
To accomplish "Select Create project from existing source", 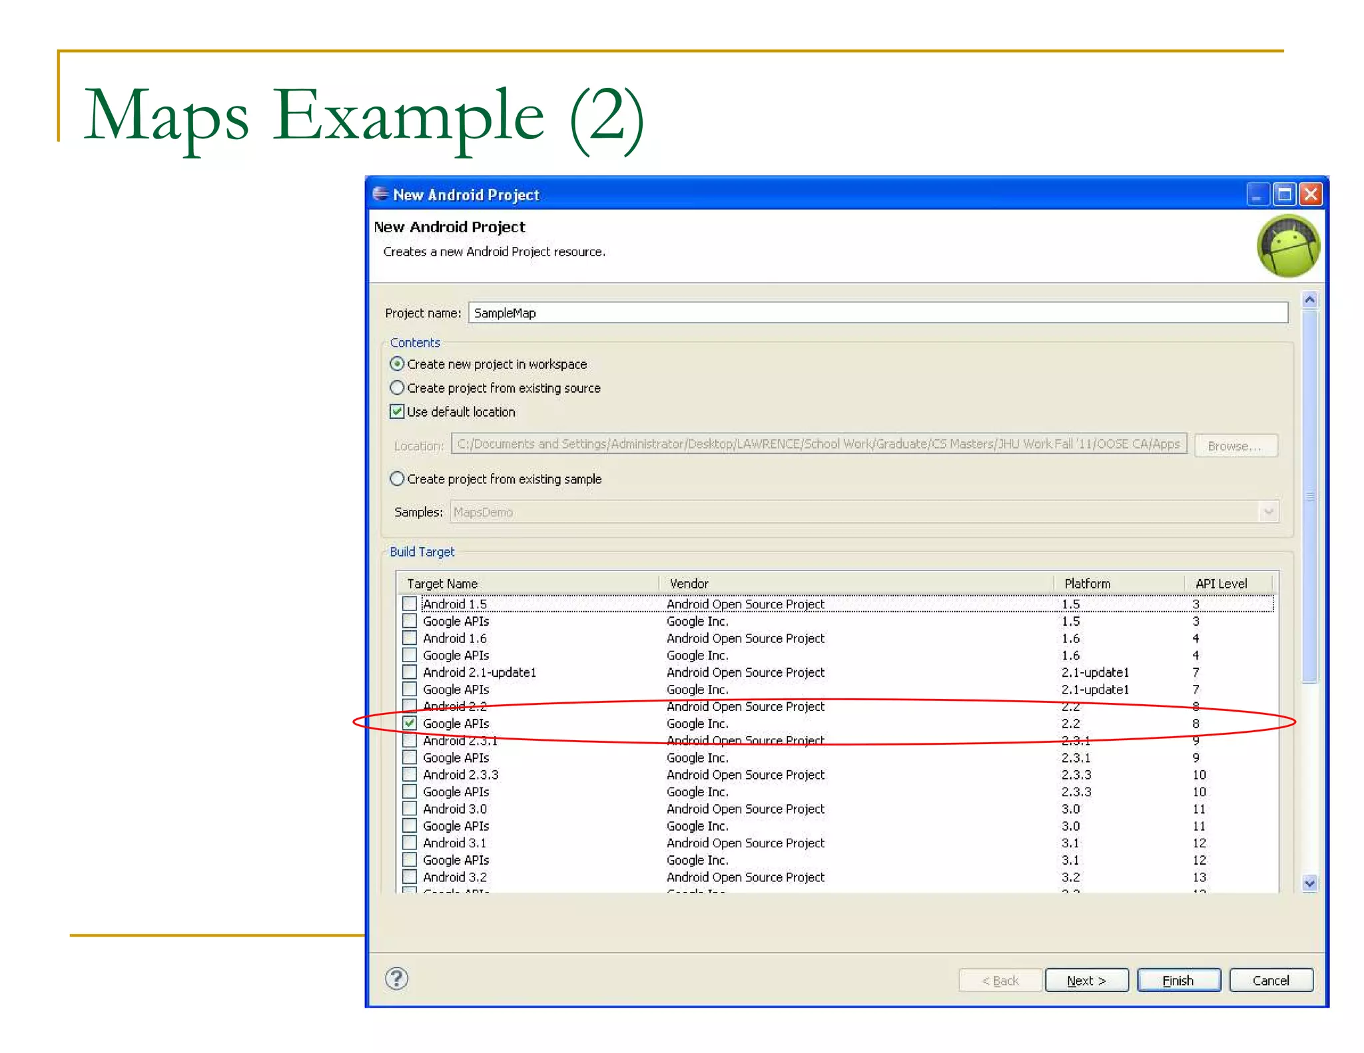I will (x=397, y=388).
